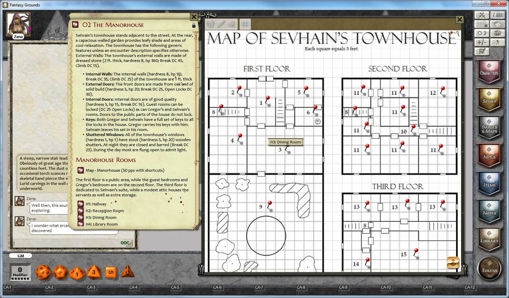Open the Party Sheet icon

pos(498,15)
